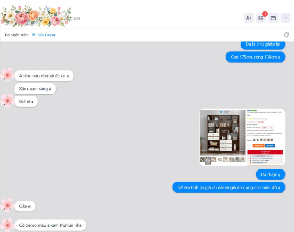Screen dimensions: 294x232
Task: Click the message "A làm màu như kệ đc ko e"
Action: coord(44,76)
